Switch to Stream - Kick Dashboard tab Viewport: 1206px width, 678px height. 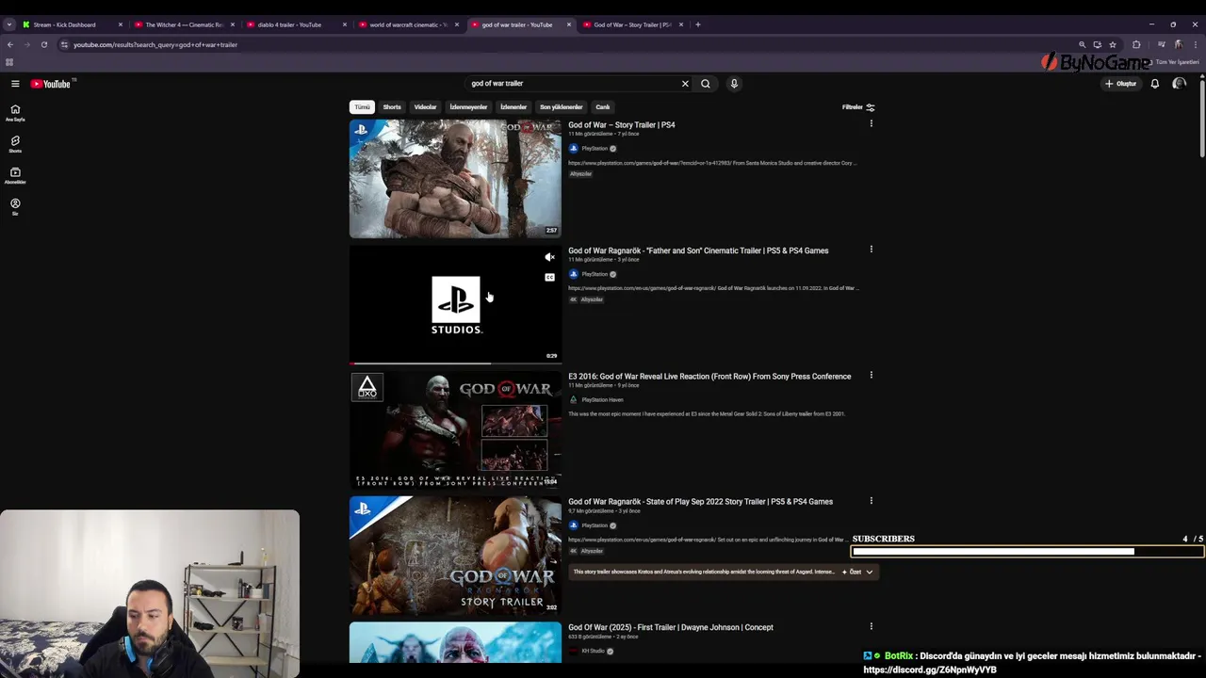[x=64, y=24]
